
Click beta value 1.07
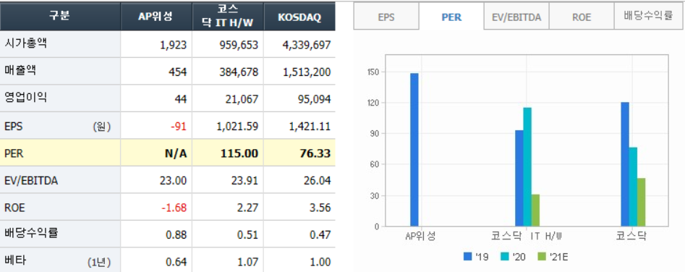click(x=248, y=262)
